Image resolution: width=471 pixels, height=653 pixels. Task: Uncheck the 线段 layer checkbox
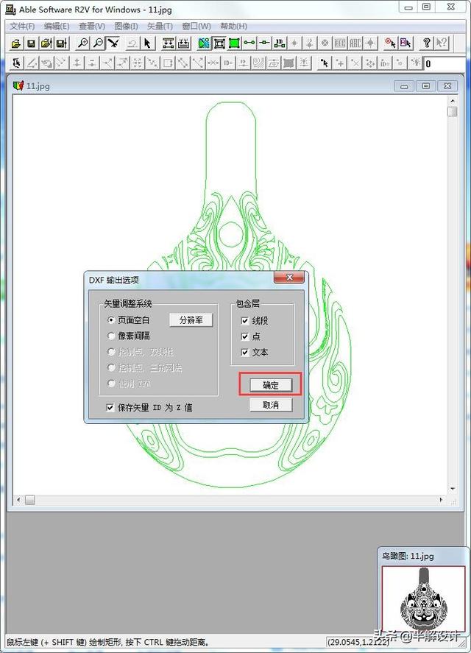[x=245, y=321]
